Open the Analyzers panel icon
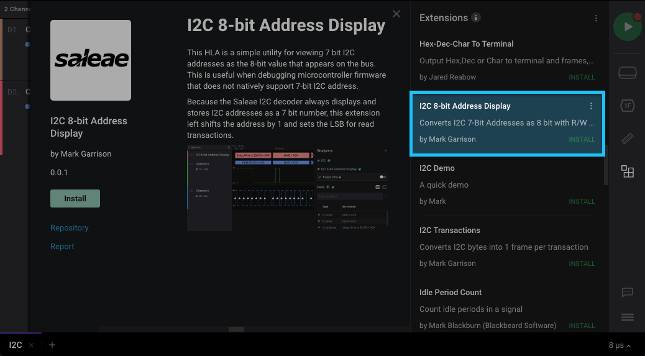The image size is (645, 356). 628,106
